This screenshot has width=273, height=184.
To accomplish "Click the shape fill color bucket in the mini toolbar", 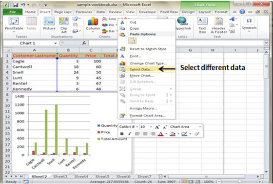I will click(x=173, y=134).
